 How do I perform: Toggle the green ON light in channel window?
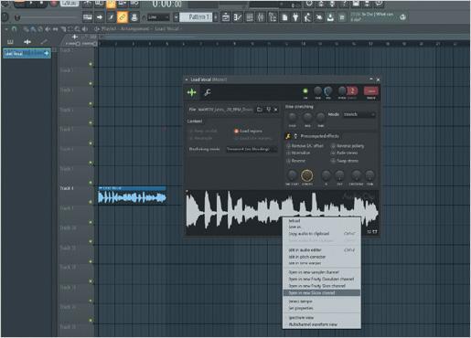pyautogui.click(x=305, y=90)
